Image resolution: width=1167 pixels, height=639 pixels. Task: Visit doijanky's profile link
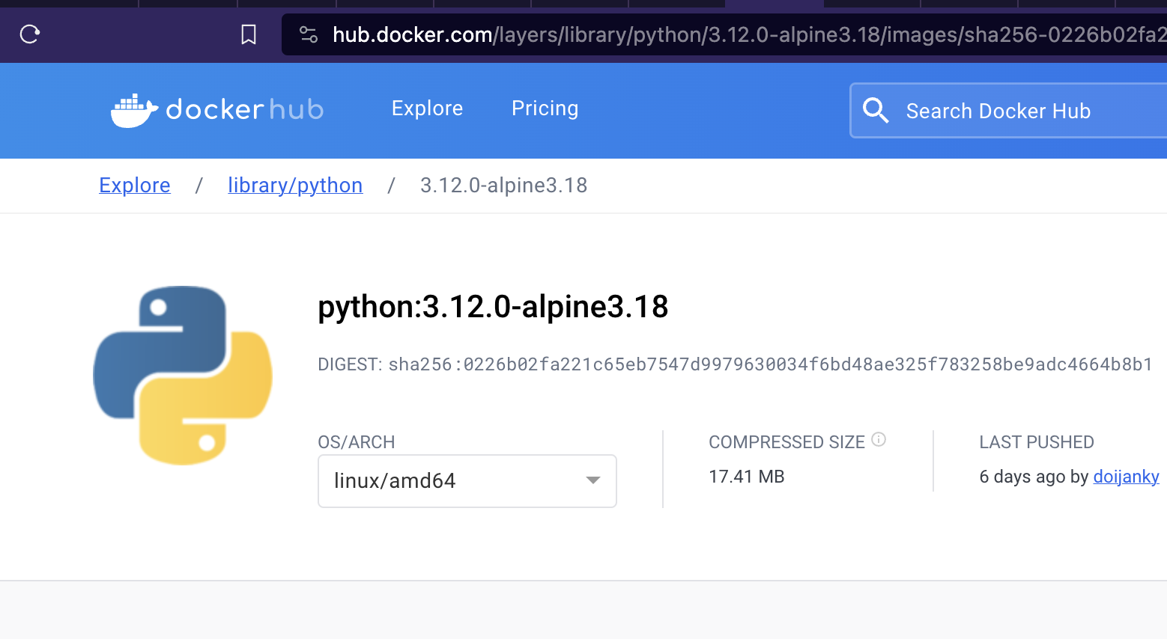[1126, 477]
